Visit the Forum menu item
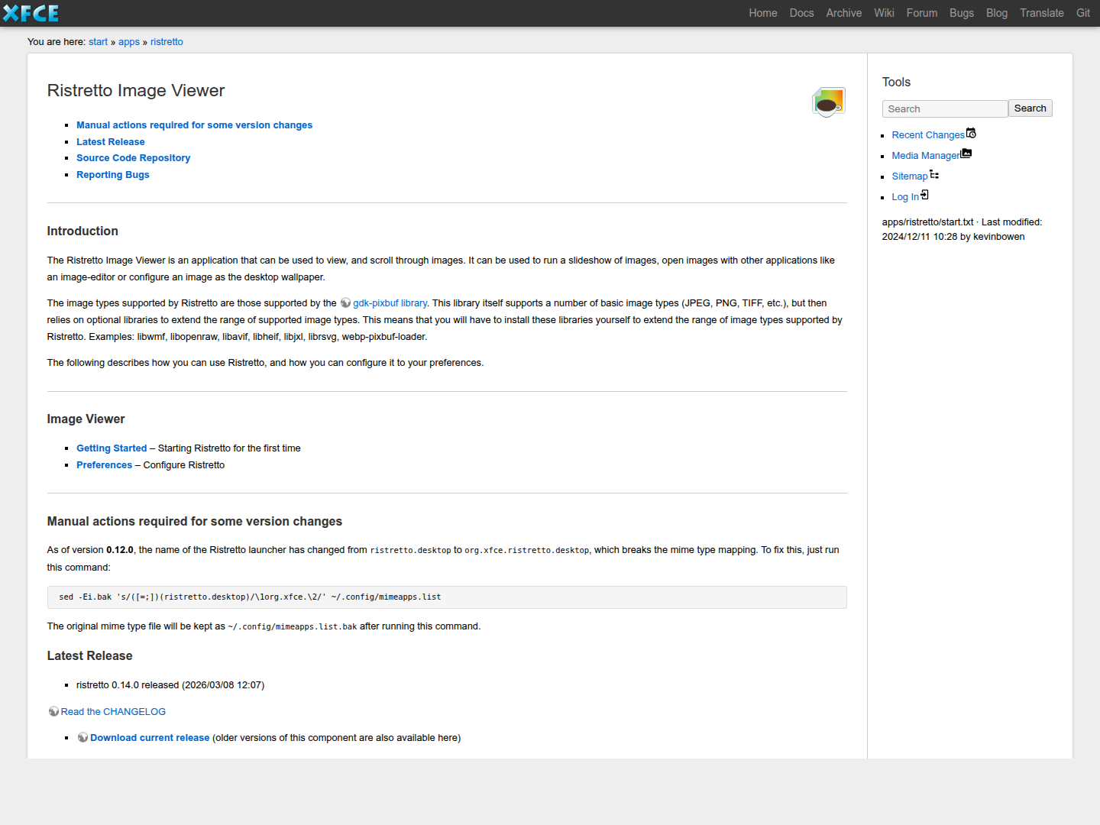This screenshot has width=1100, height=825. [x=922, y=13]
